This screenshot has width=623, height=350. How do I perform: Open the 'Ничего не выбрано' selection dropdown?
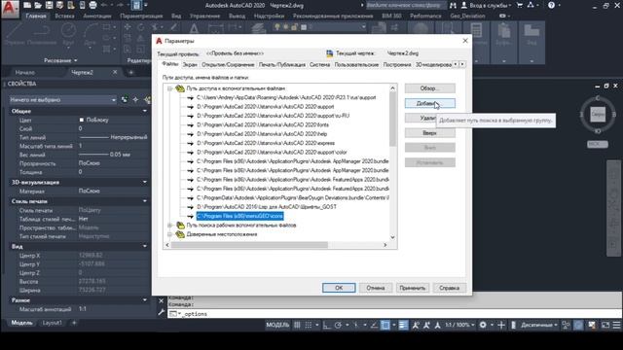point(62,99)
